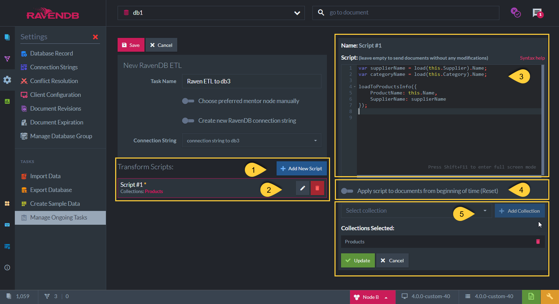The image size is (559, 304).
Task: Click the Products collection link in Script #1
Action: pyautogui.click(x=154, y=191)
